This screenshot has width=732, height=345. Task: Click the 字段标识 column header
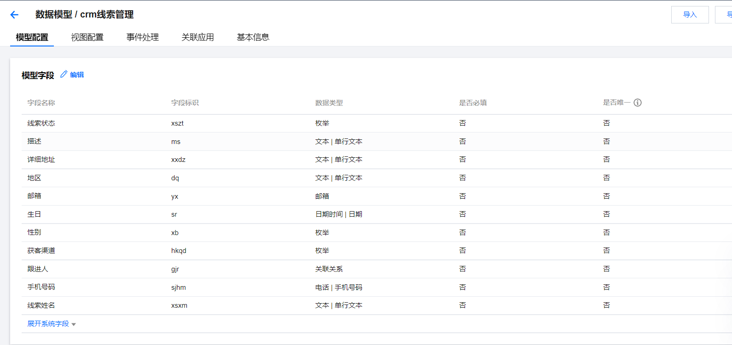(185, 103)
